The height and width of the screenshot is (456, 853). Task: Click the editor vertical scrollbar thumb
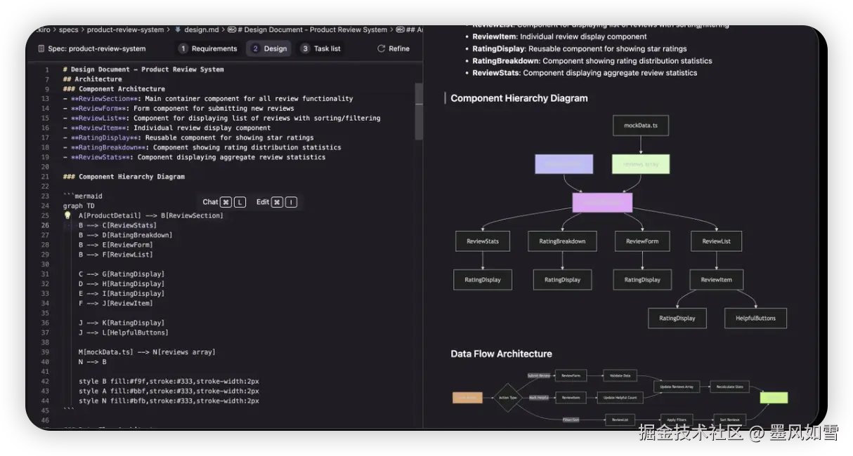(419, 111)
